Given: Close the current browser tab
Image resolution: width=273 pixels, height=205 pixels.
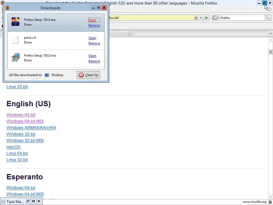Looking at the screenshot, I should (x=130, y=34).
